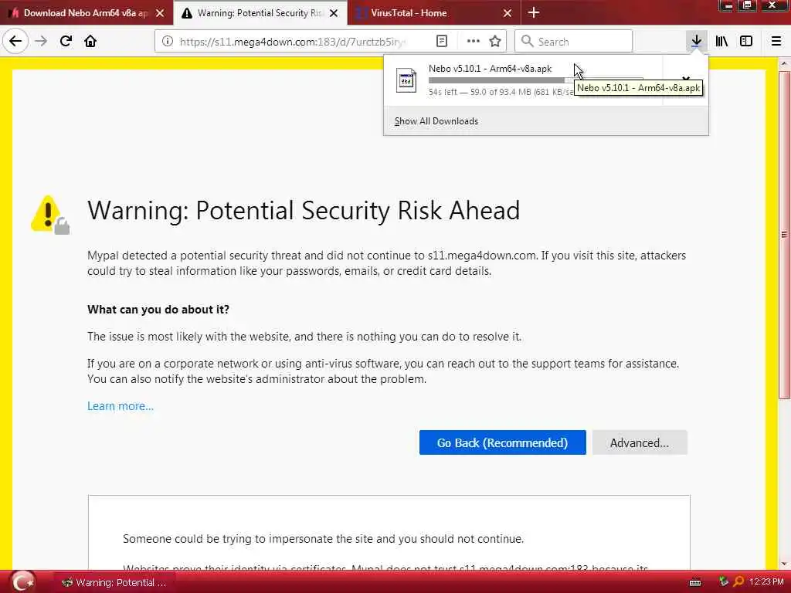Toggle the sidebars view
This screenshot has width=791, height=593.
(746, 41)
